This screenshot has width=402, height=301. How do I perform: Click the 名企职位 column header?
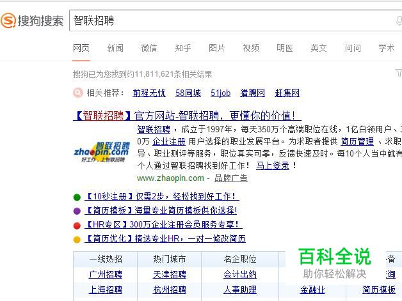(x=240, y=259)
